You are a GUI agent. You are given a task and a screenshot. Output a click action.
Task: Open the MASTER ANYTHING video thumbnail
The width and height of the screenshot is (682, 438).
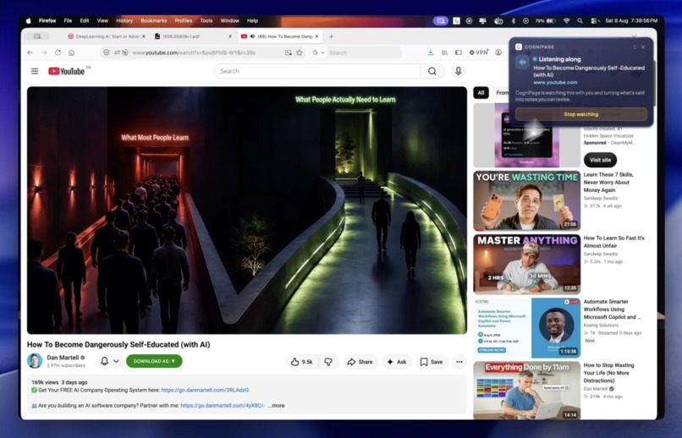click(x=526, y=264)
